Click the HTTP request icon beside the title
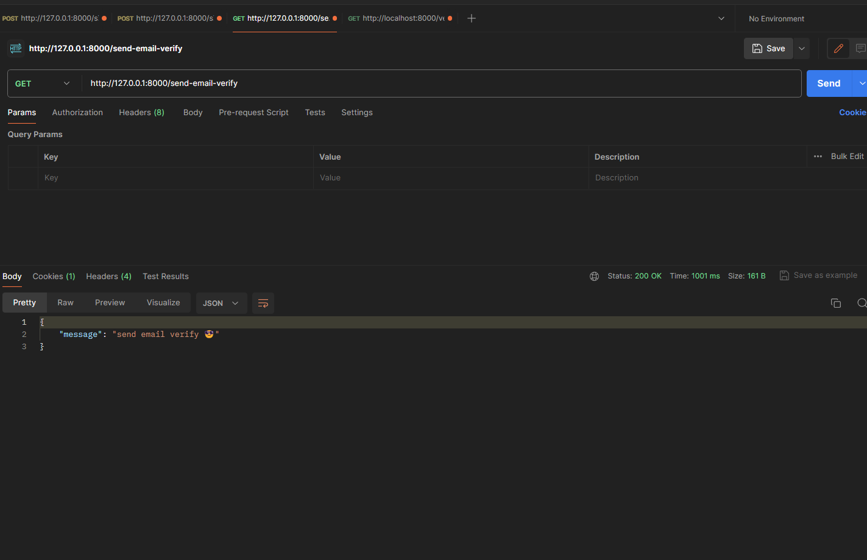Screen dimensions: 867x560 [x=16, y=48]
